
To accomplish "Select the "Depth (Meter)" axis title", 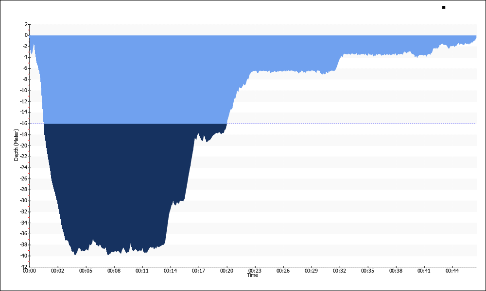I will coord(16,145).
